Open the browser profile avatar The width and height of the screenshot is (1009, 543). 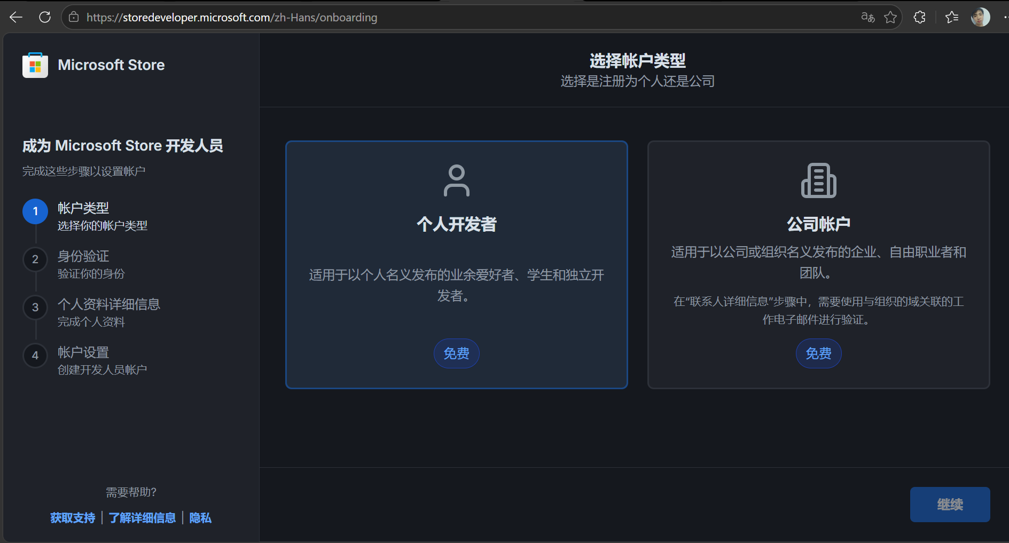[x=980, y=17]
